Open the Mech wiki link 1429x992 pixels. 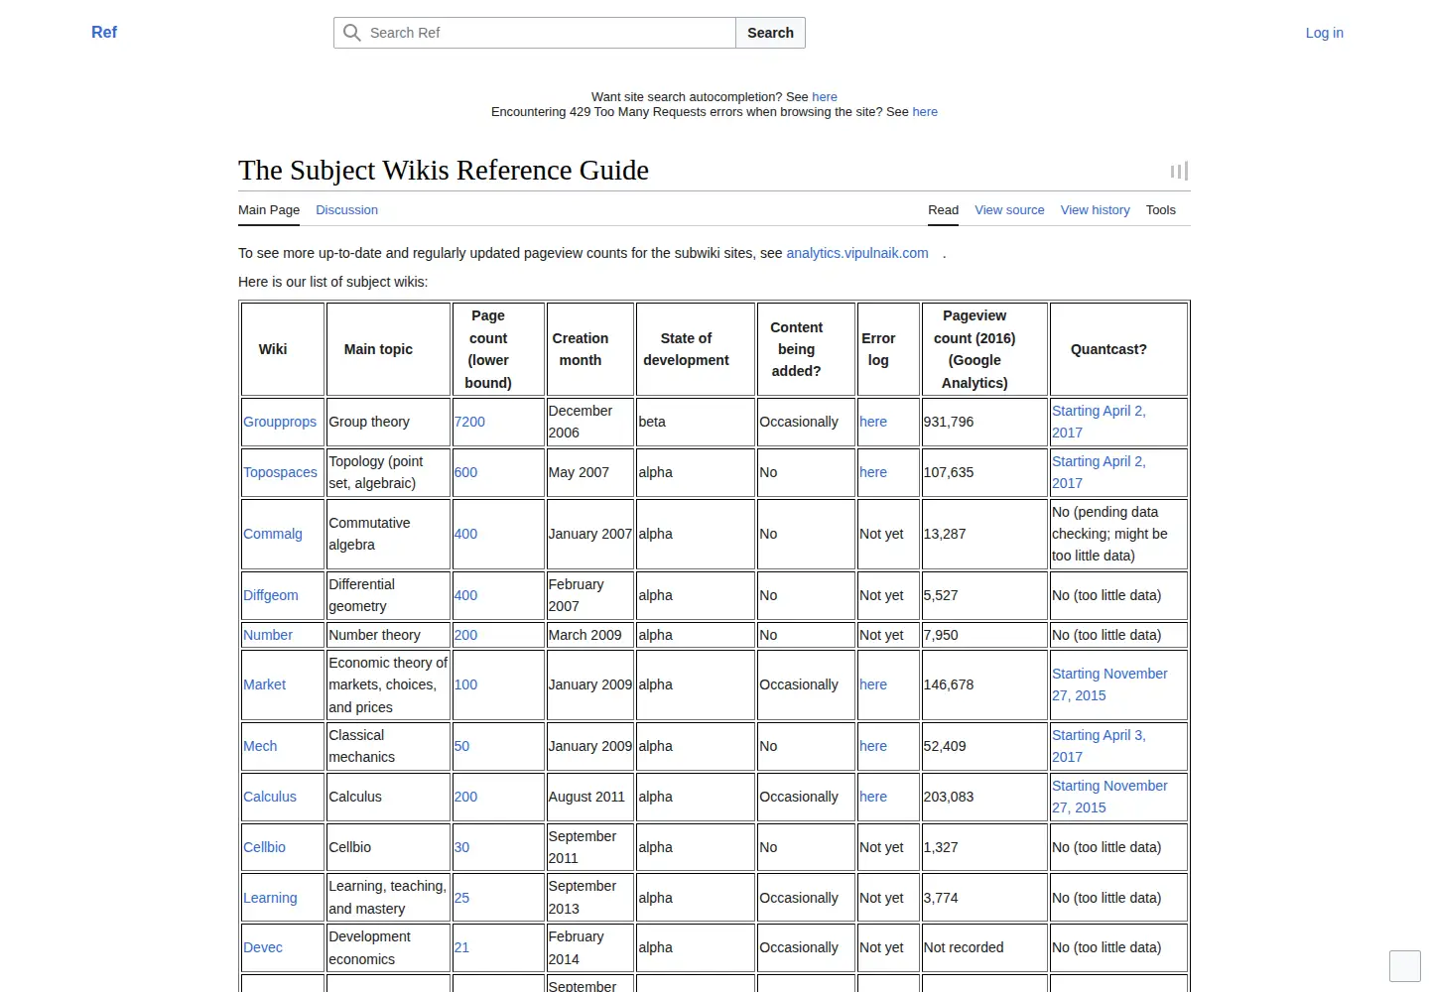260,746
